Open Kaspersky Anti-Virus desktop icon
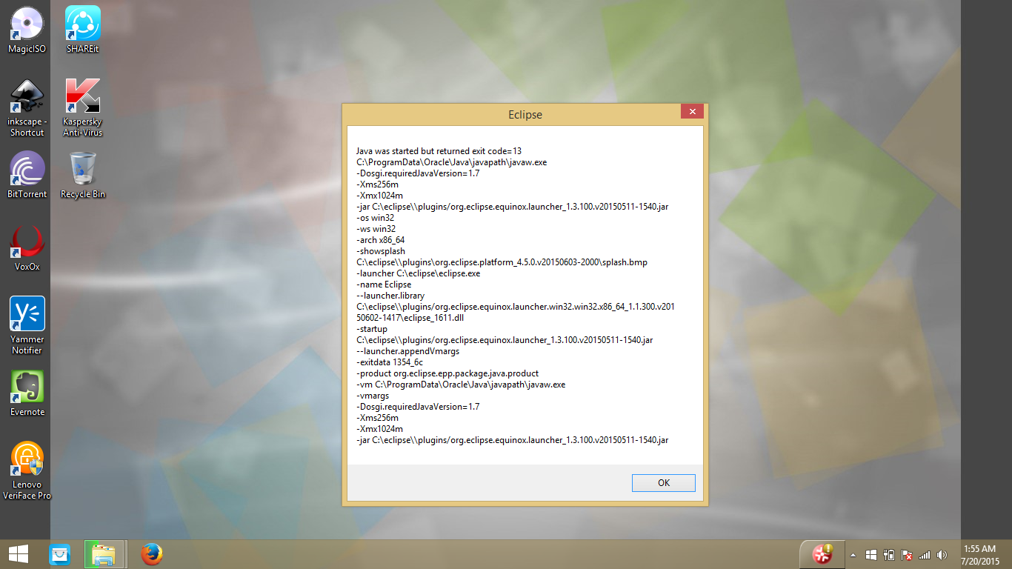Image resolution: width=1012 pixels, height=569 pixels. click(82, 107)
